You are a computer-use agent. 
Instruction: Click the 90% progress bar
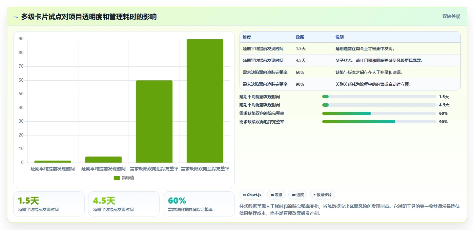tap(379, 122)
